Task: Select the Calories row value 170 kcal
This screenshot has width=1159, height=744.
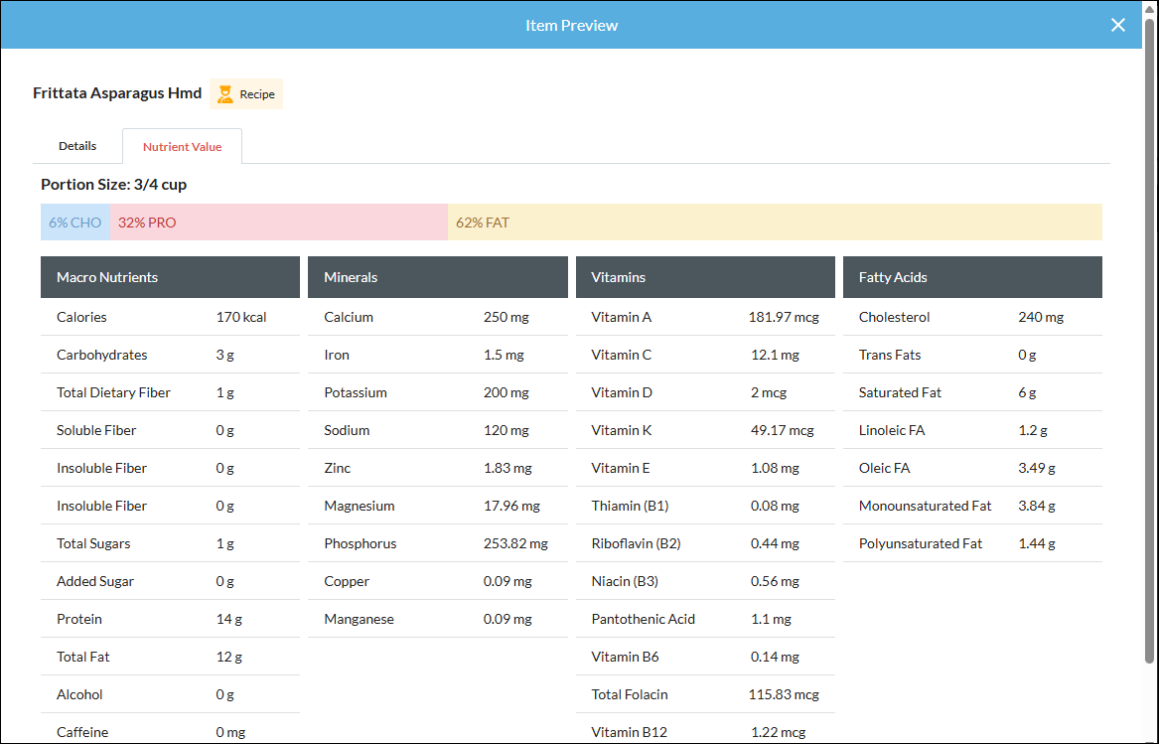Action: 241,316
